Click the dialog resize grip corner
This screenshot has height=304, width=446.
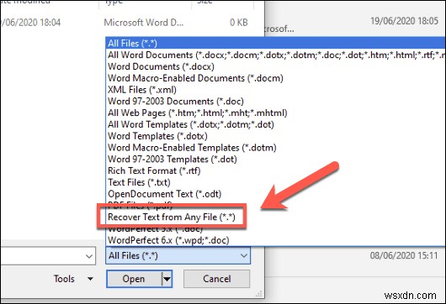pos(259,293)
